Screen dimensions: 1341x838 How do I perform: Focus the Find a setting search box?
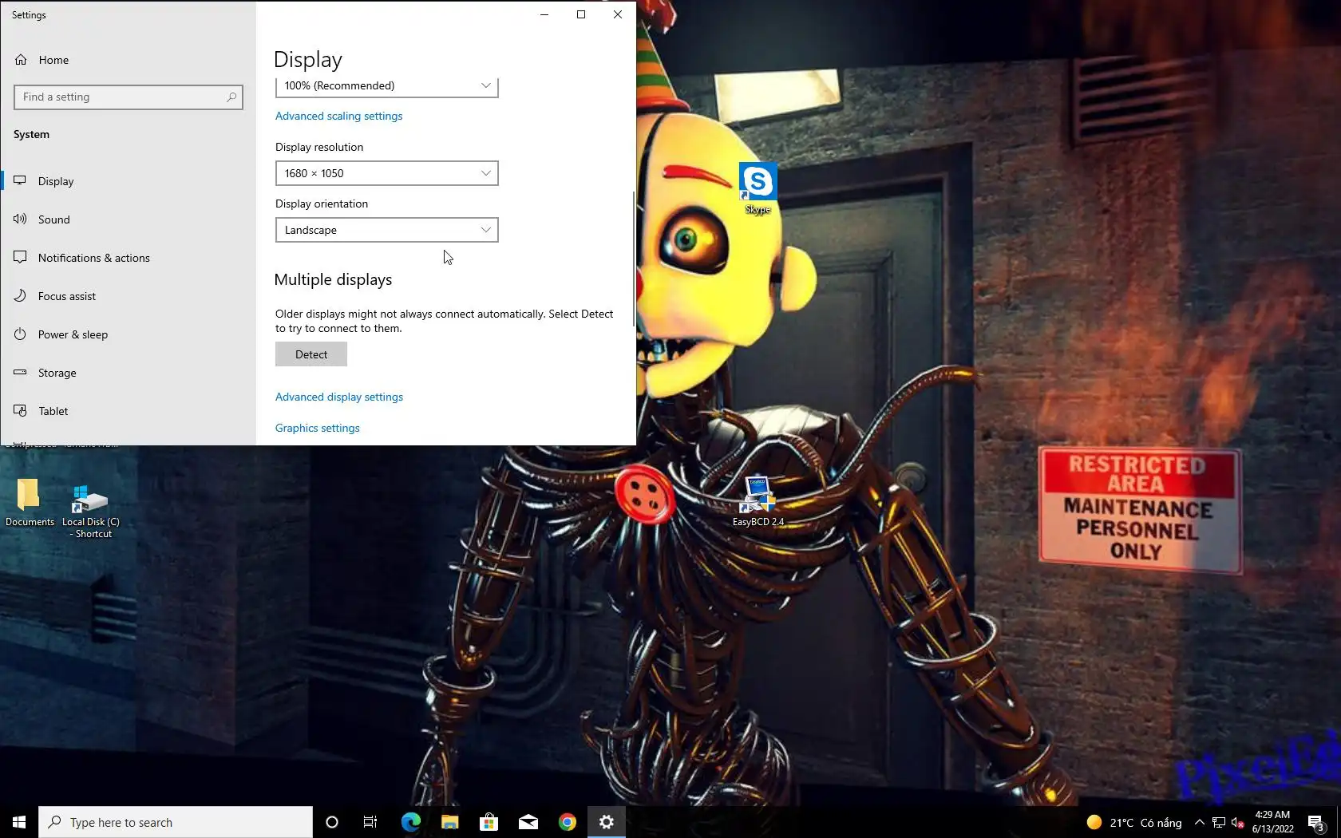click(x=129, y=97)
